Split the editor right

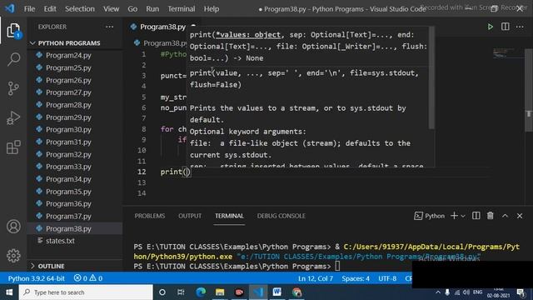click(506, 27)
